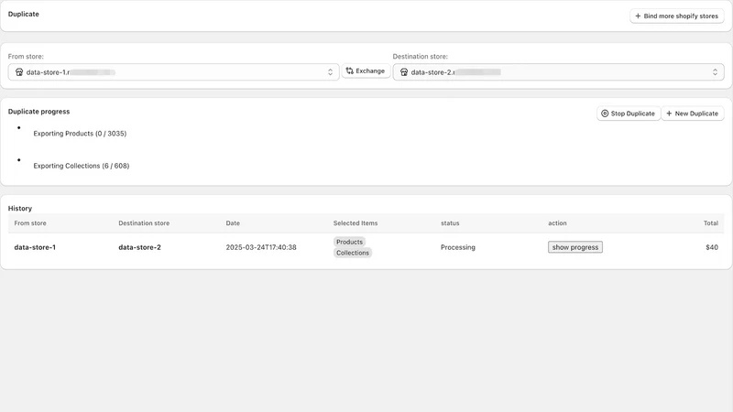Viewport: 733px width, 412px height.
Task: Click the Destination store column header
Action: point(144,223)
